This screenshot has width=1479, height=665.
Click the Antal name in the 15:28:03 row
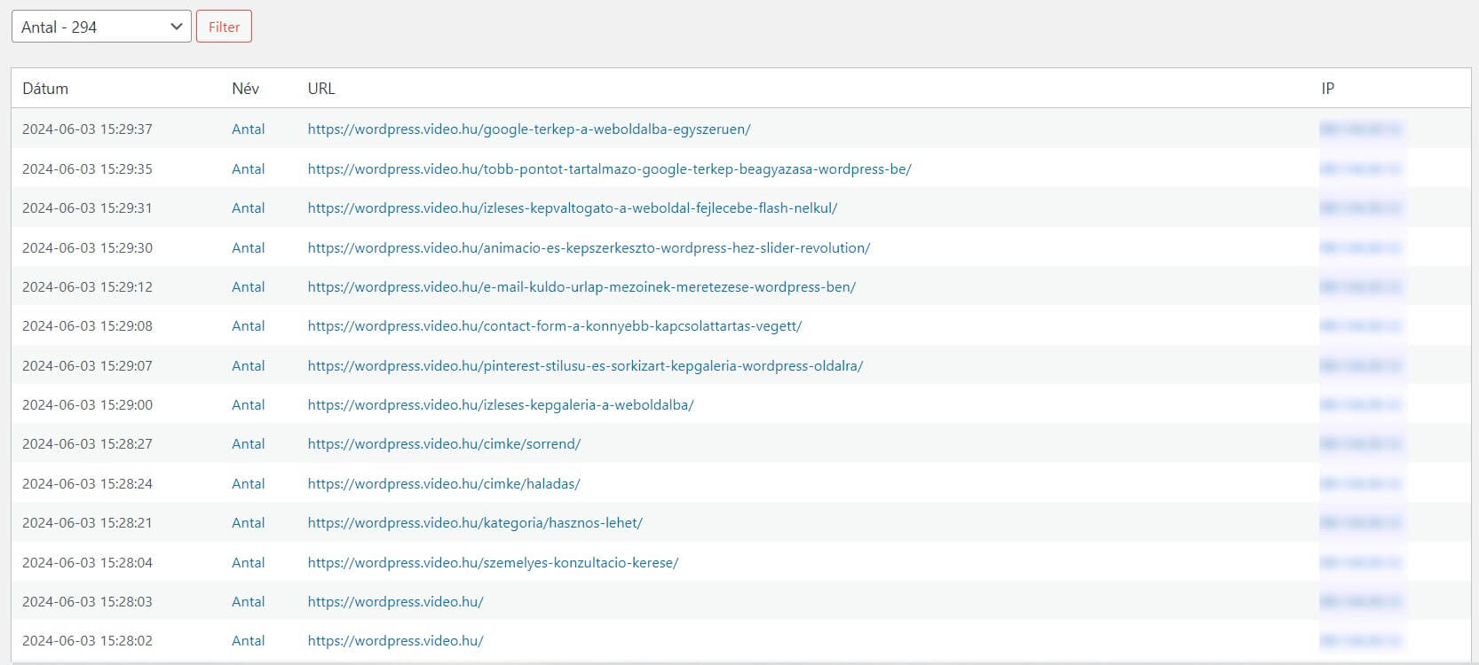coord(249,602)
